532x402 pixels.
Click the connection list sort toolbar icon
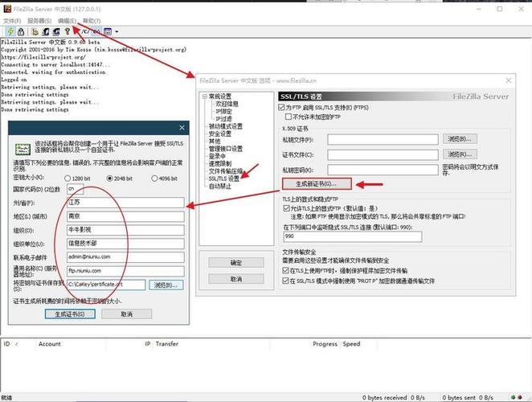click(x=108, y=31)
